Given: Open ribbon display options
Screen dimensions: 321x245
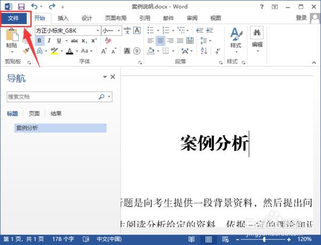Looking at the screenshot, I should pos(275,7).
